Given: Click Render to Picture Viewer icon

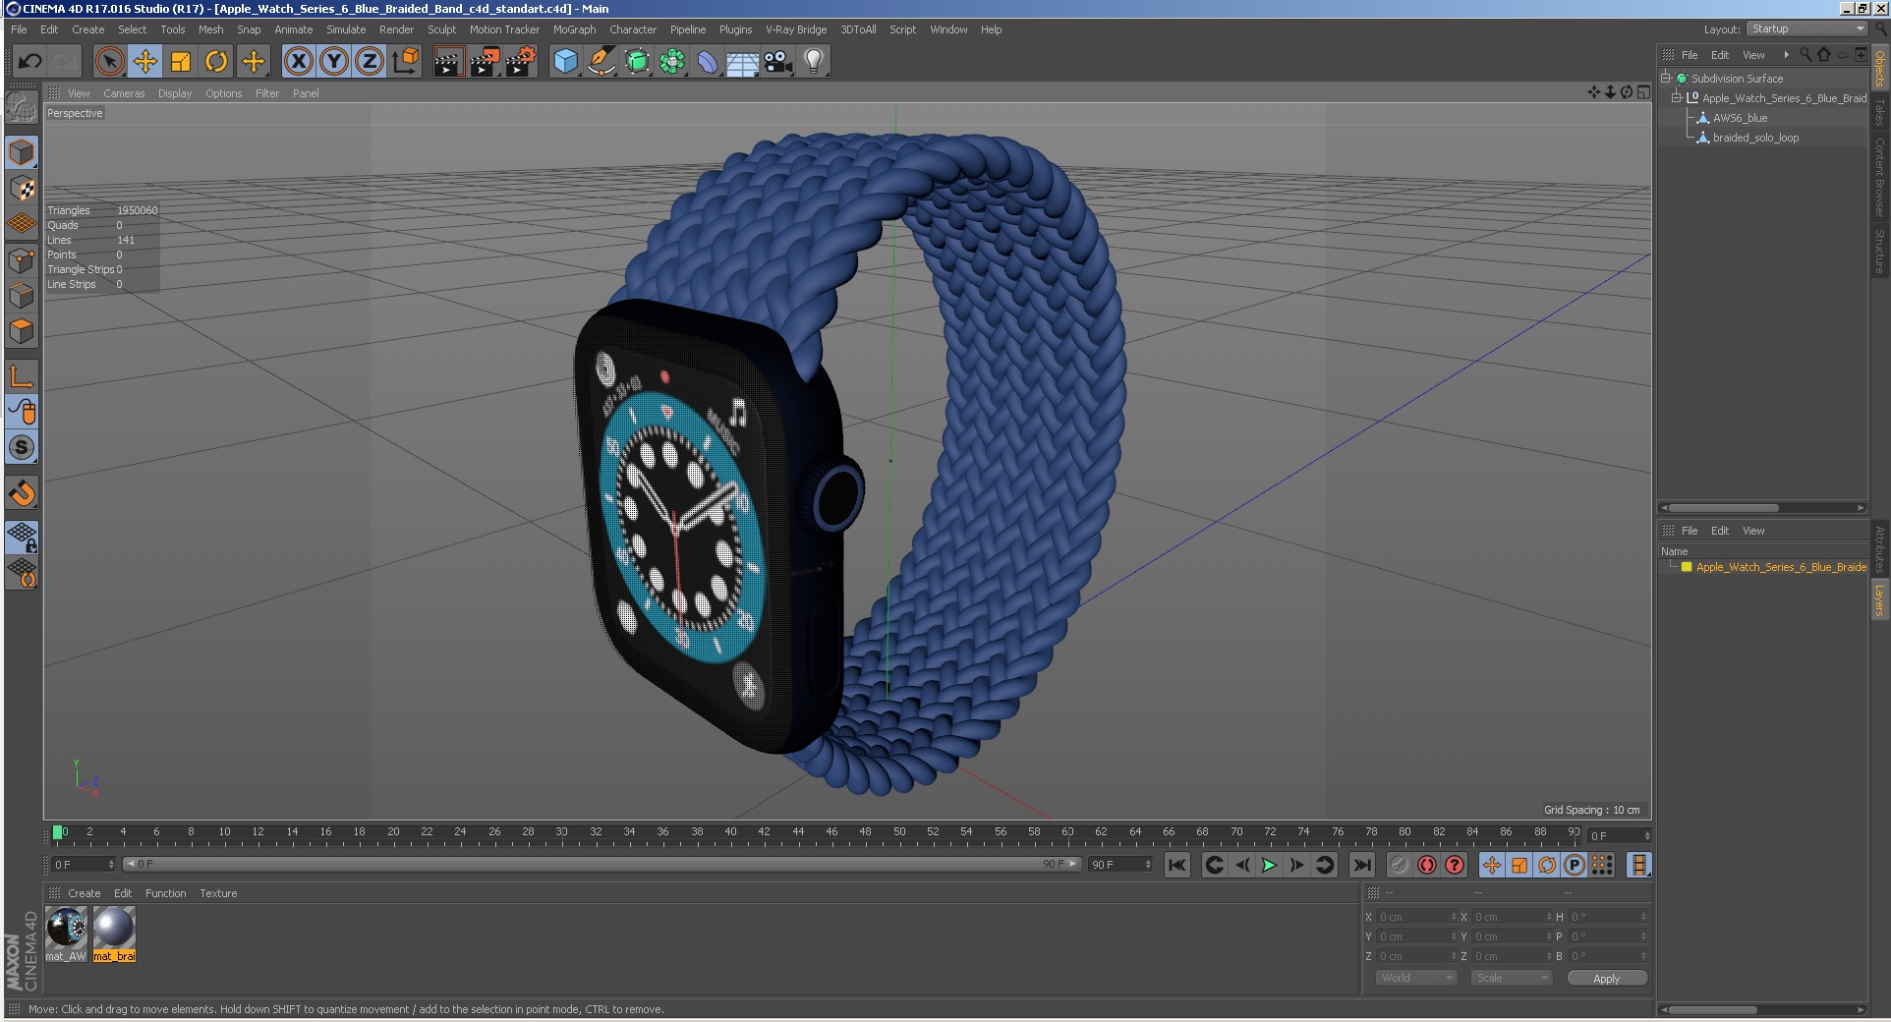Looking at the screenshot, I should [x=485, y=62].
